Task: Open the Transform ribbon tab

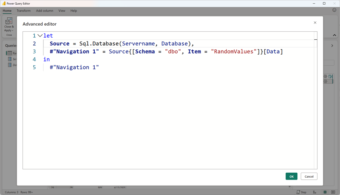Action: [24, 10]
